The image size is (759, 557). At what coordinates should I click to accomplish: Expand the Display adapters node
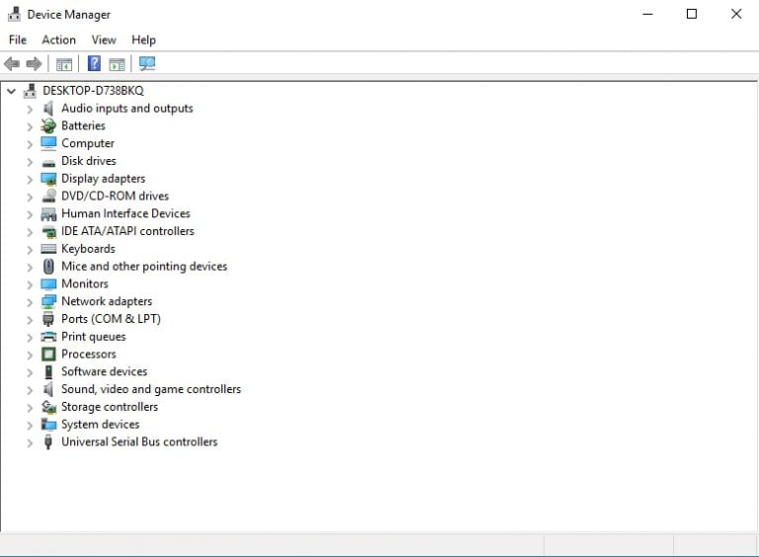[30, 179]
